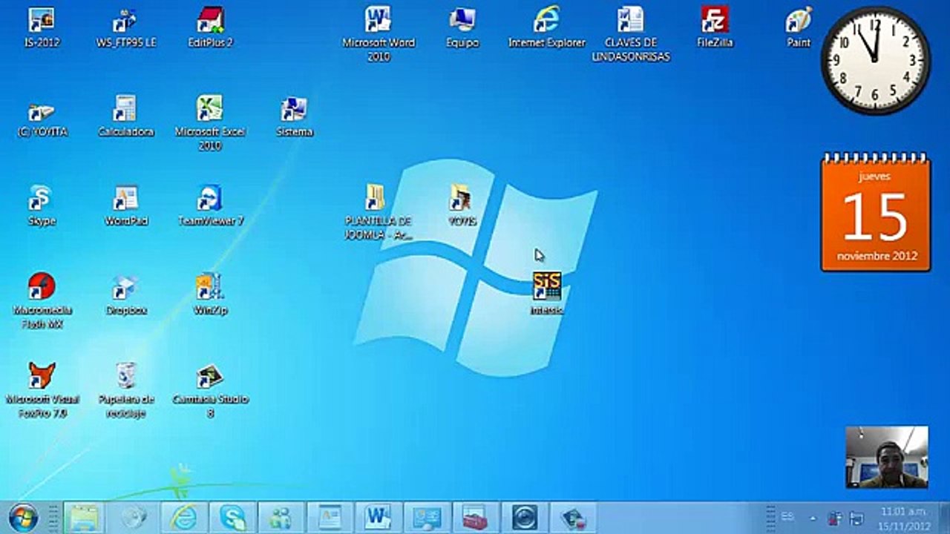Open the Paint desktop shortcut
The height and width of the screenshot is (534, 950).
pyautogui.click(x=799, y=27)
